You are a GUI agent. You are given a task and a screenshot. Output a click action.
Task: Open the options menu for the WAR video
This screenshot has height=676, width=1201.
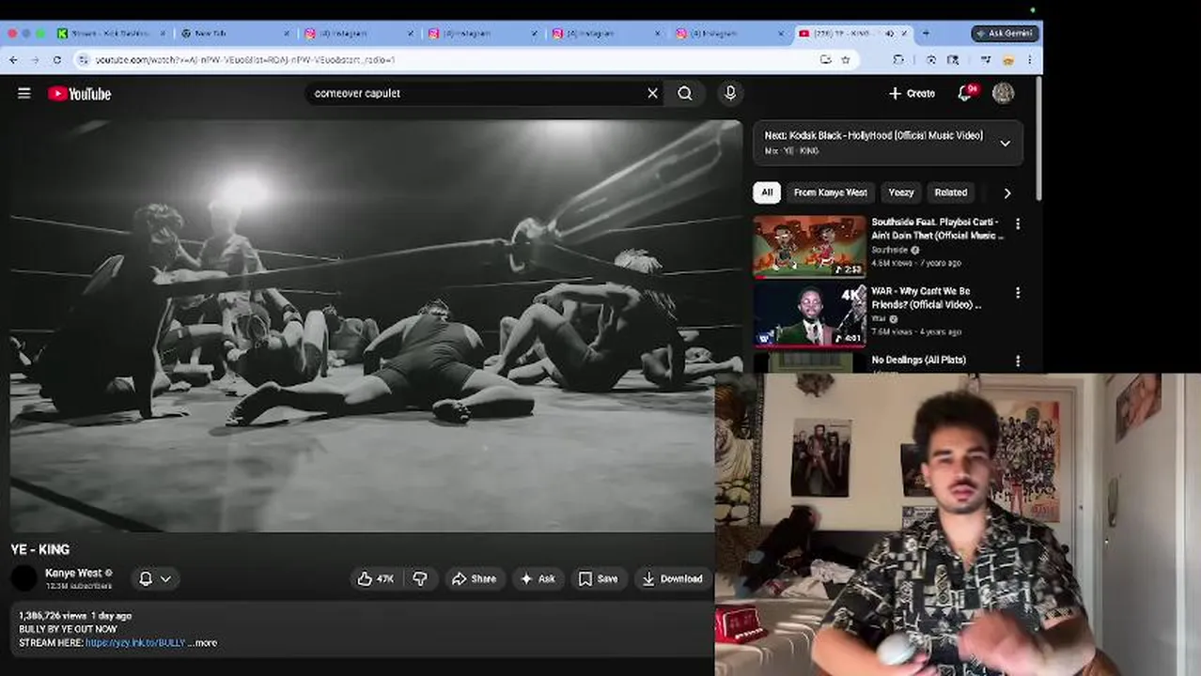pyautogui.click(x=1017, y=293)
